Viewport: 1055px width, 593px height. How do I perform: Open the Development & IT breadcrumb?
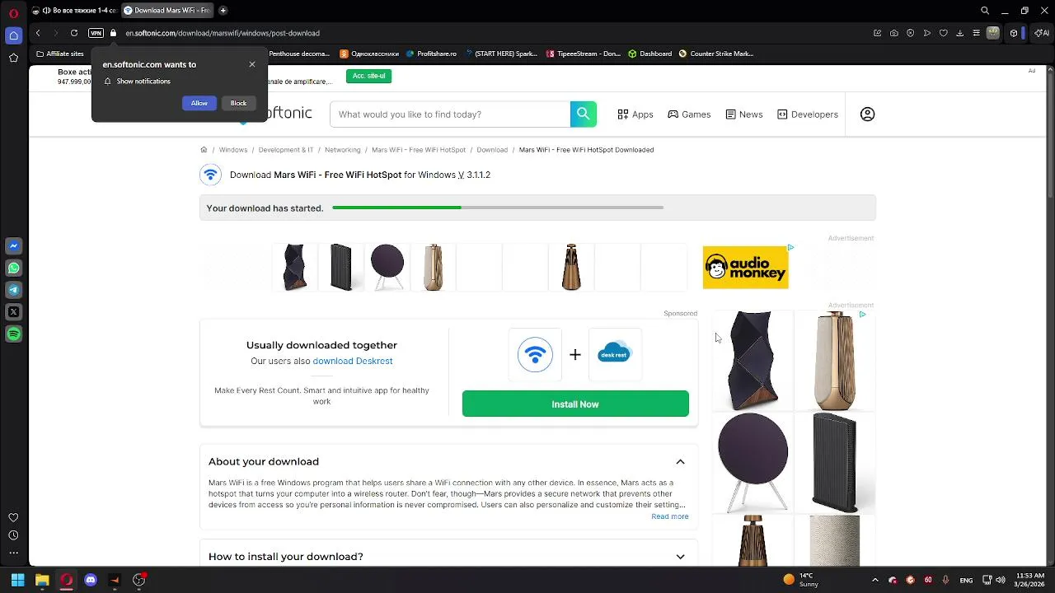(286, 150)
